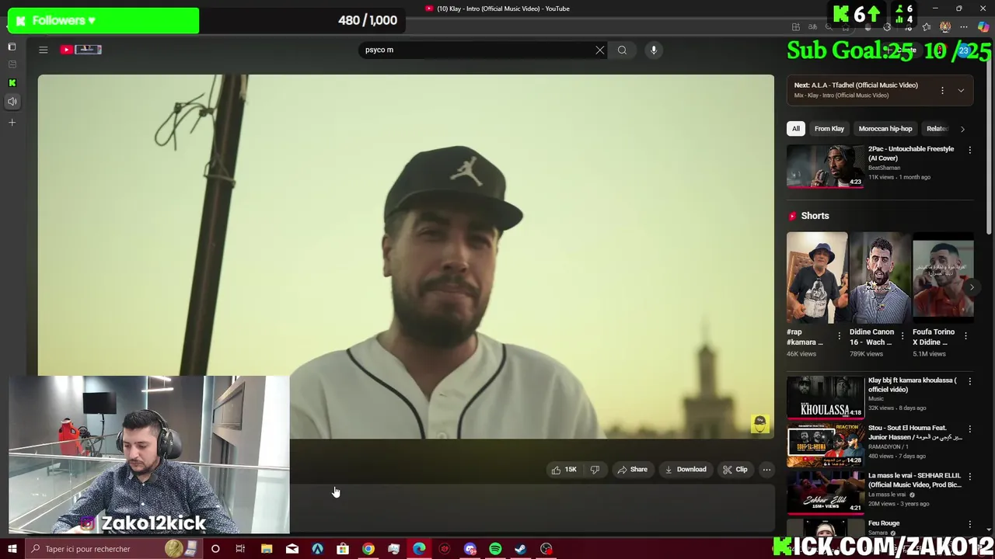
Task: Click the Download button under the video
Action: (685, 470)
